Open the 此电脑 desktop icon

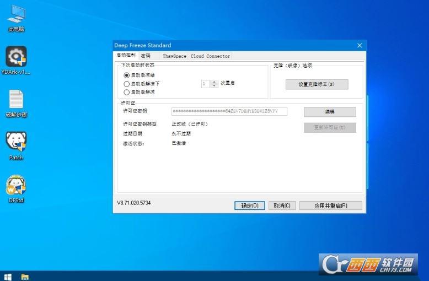tap(16, 19)
